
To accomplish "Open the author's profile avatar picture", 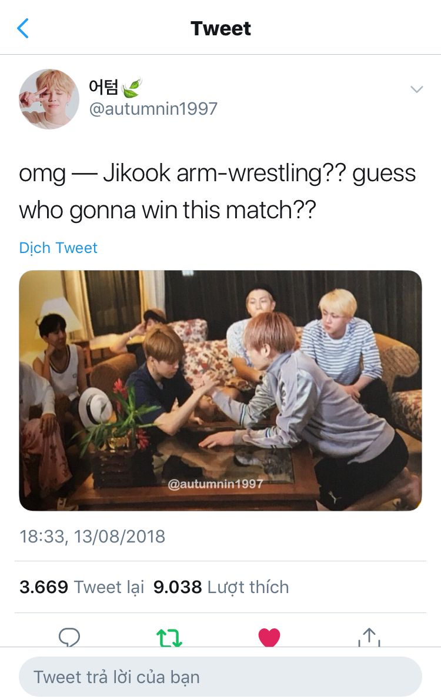I will [x=49, y=99].
